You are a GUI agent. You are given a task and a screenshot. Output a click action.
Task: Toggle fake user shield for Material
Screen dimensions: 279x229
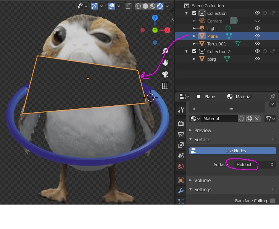coord(241,119)
